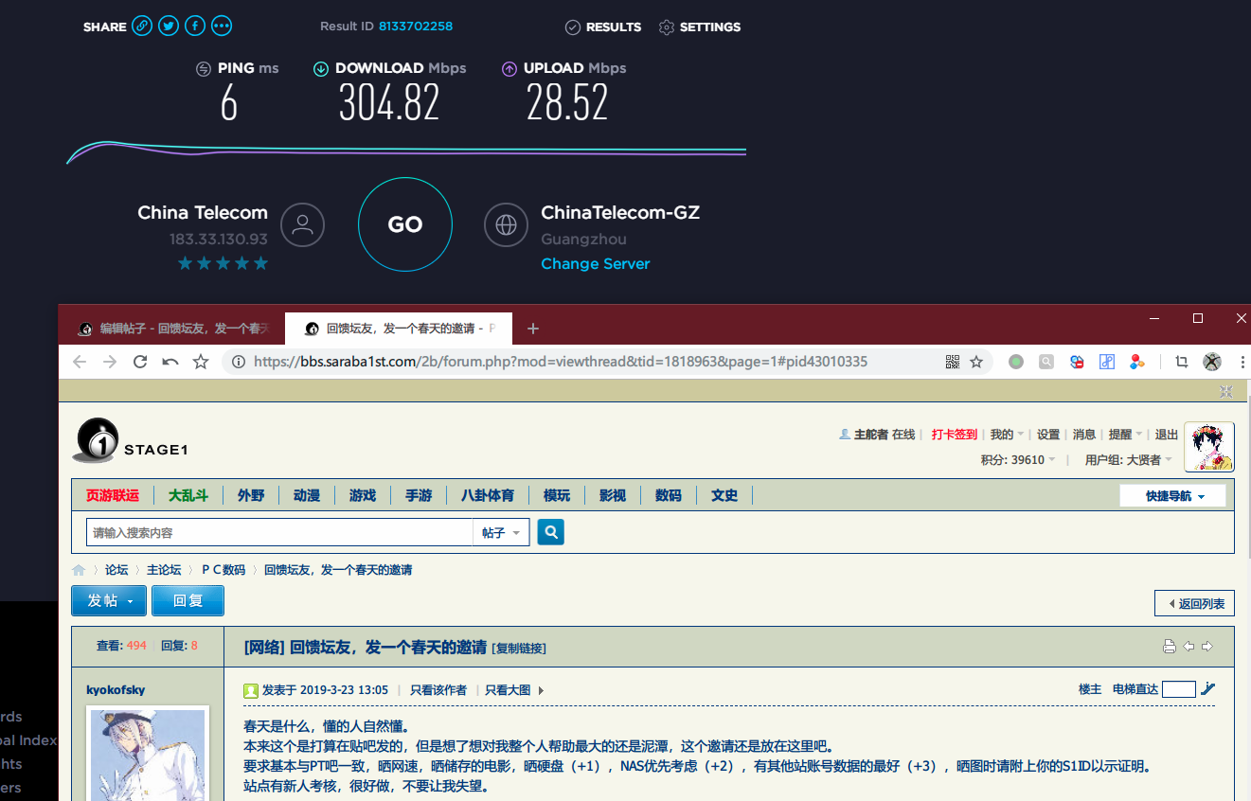The height and width of the screenshot is (801, 1251).
Task: Go forward in the browser
Action: (110, 362)
